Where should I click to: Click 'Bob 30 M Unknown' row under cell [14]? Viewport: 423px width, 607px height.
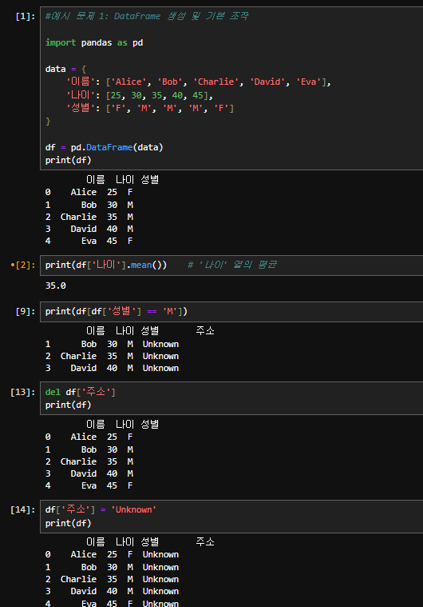(112, 568)
